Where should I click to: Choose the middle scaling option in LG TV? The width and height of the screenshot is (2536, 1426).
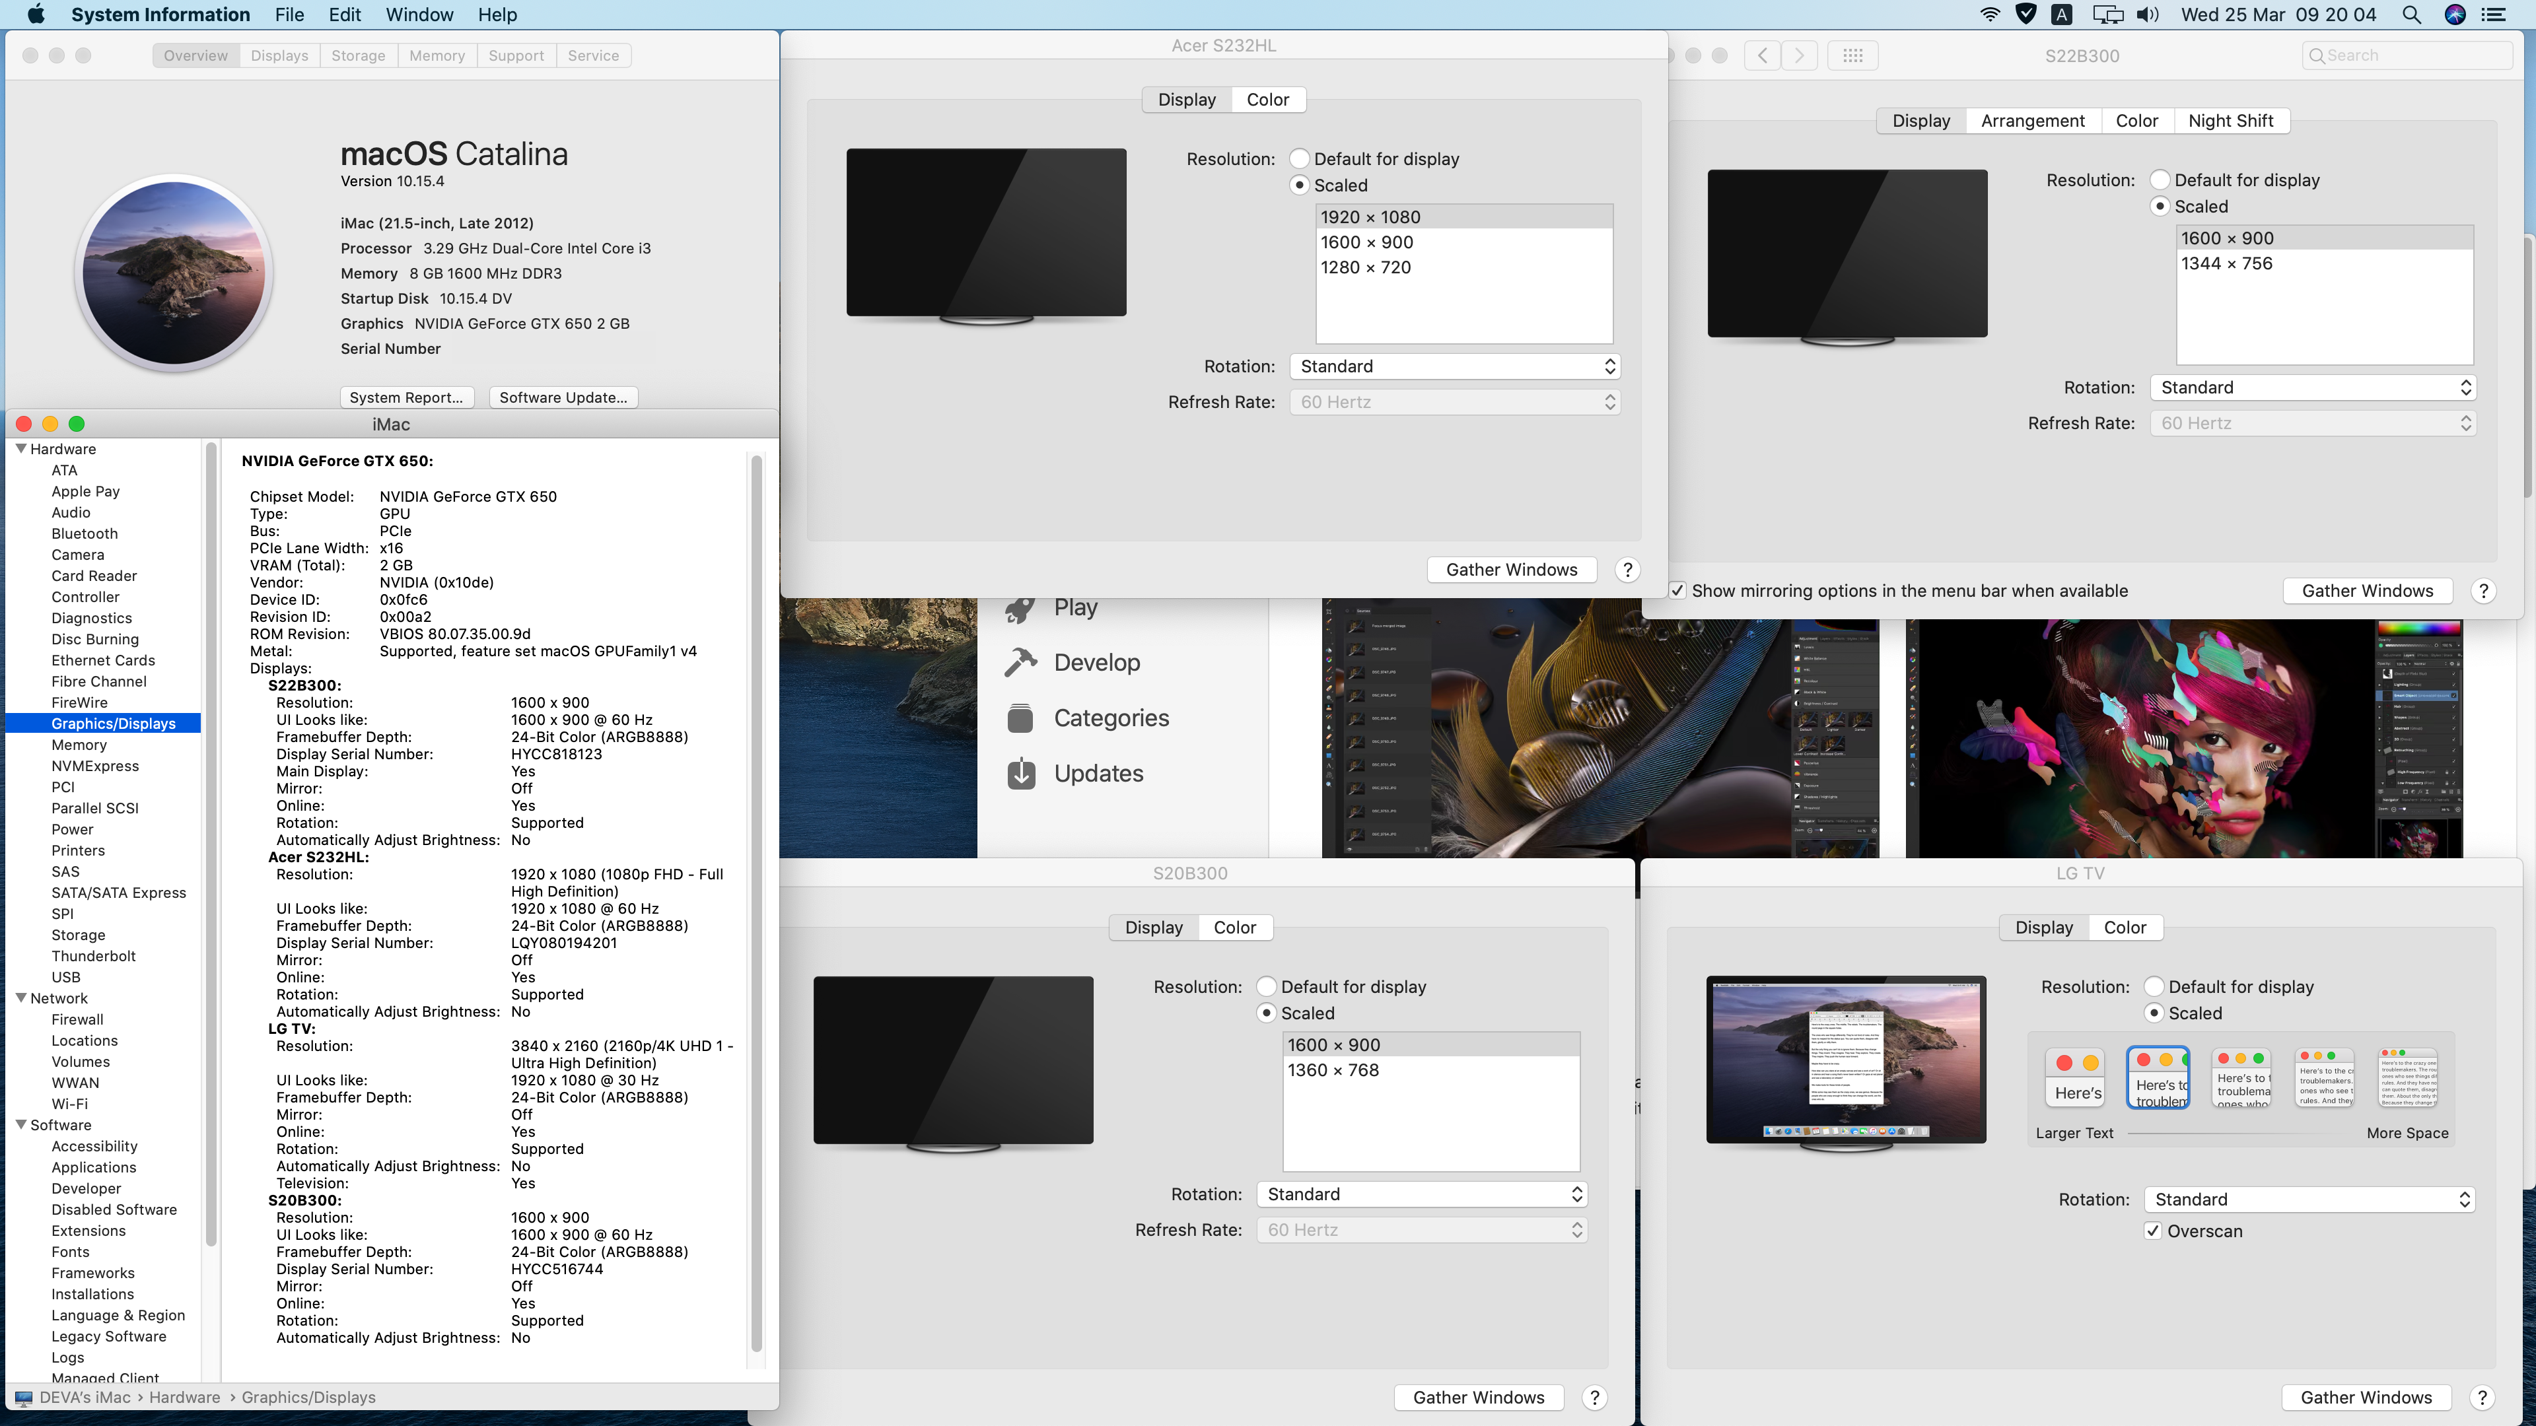click(x=2241, y=1077)
